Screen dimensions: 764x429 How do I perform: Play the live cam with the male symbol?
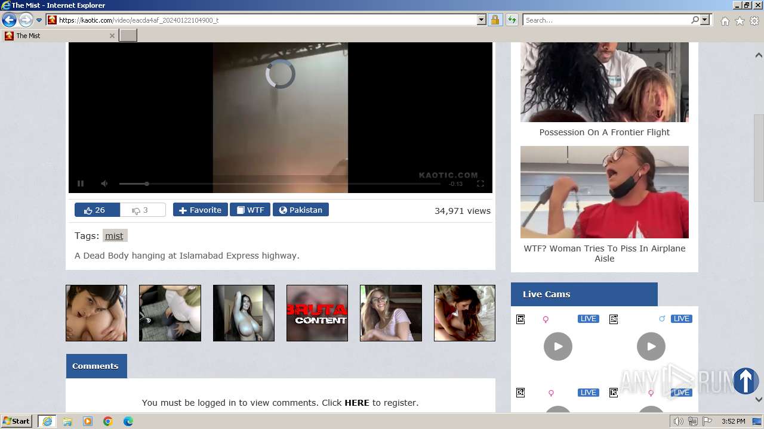click(x=651, y=346)
